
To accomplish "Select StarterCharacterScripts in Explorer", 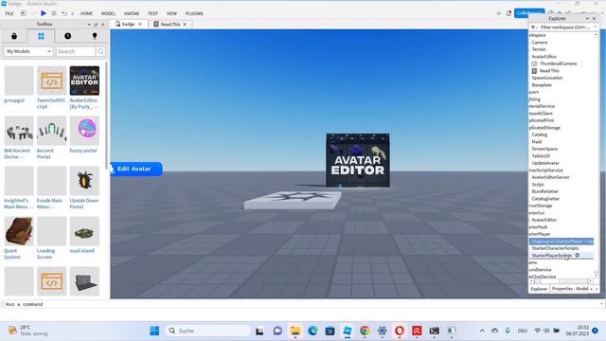I will [x=556, y=248].
